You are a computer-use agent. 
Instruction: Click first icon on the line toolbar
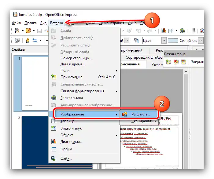pos(17,40)
